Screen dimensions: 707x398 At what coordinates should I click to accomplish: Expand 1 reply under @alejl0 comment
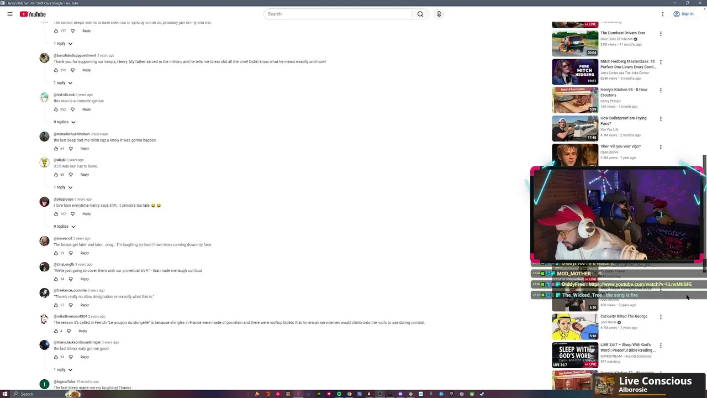coord(63,187)
